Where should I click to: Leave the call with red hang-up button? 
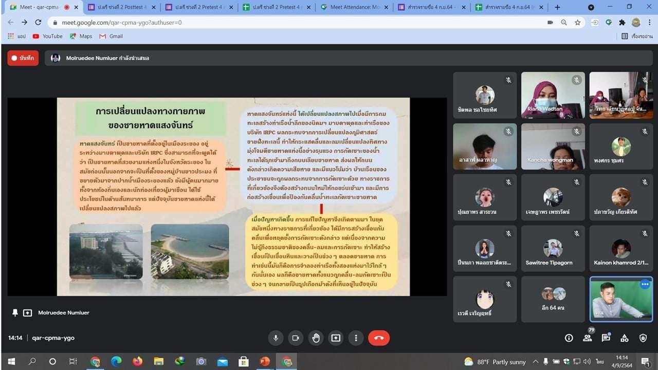click(x=379, y=338)
